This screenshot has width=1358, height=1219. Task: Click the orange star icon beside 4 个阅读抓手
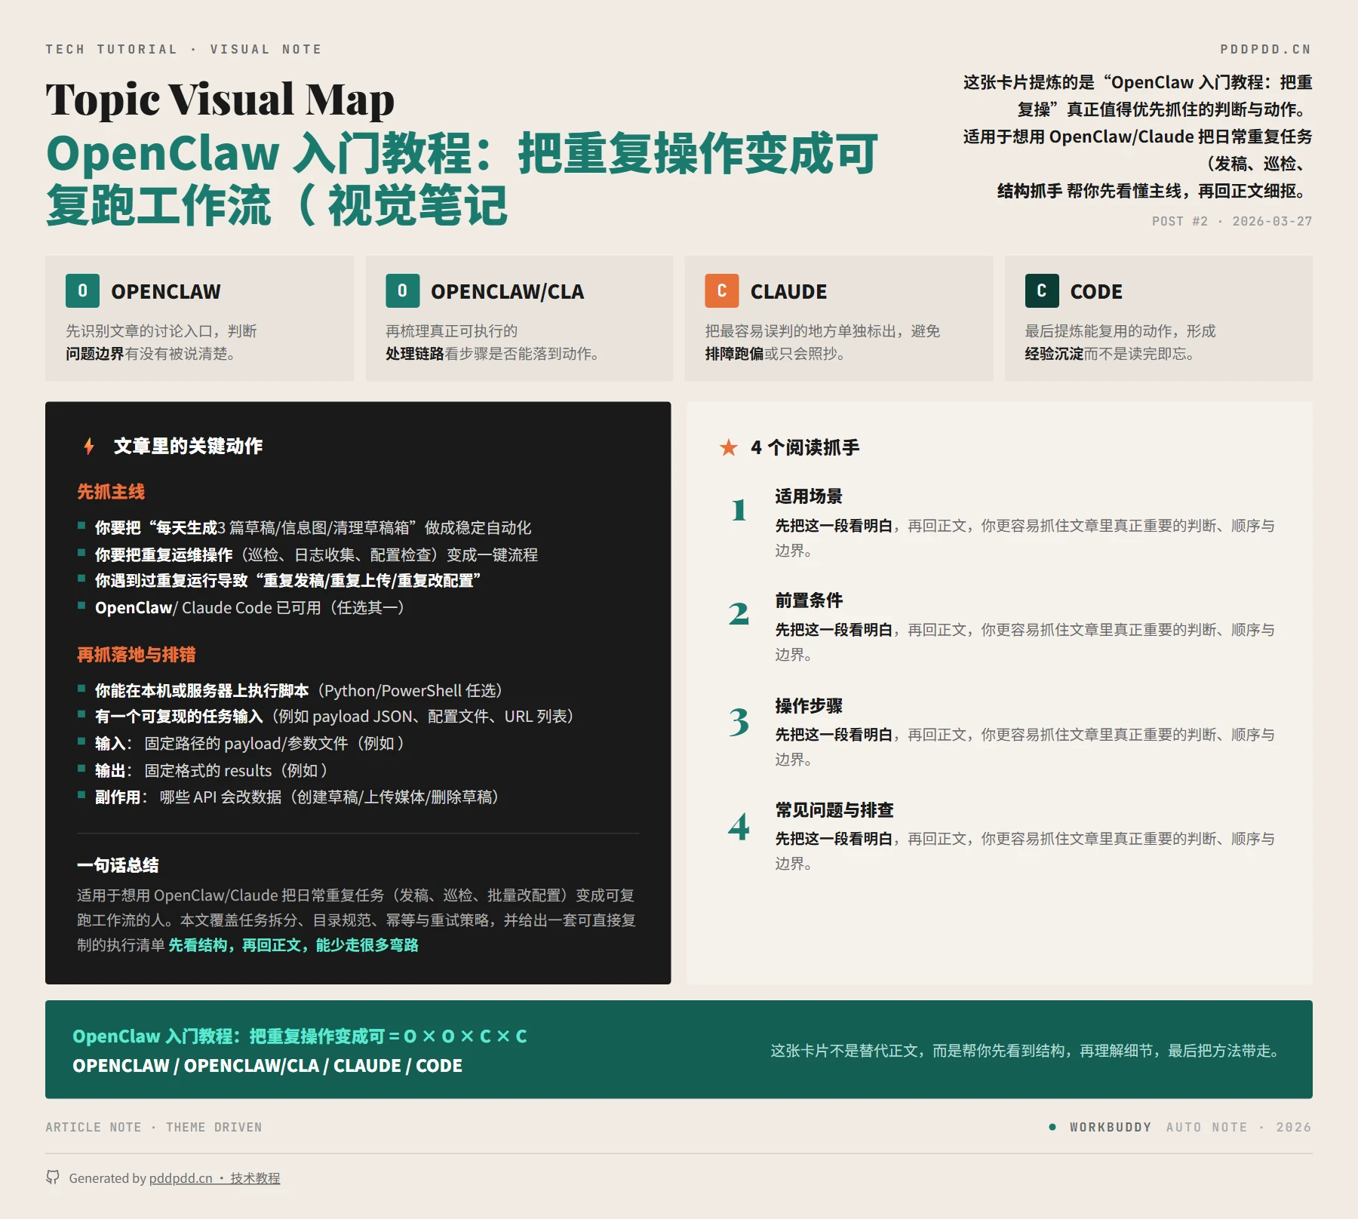tap(727, 447)
